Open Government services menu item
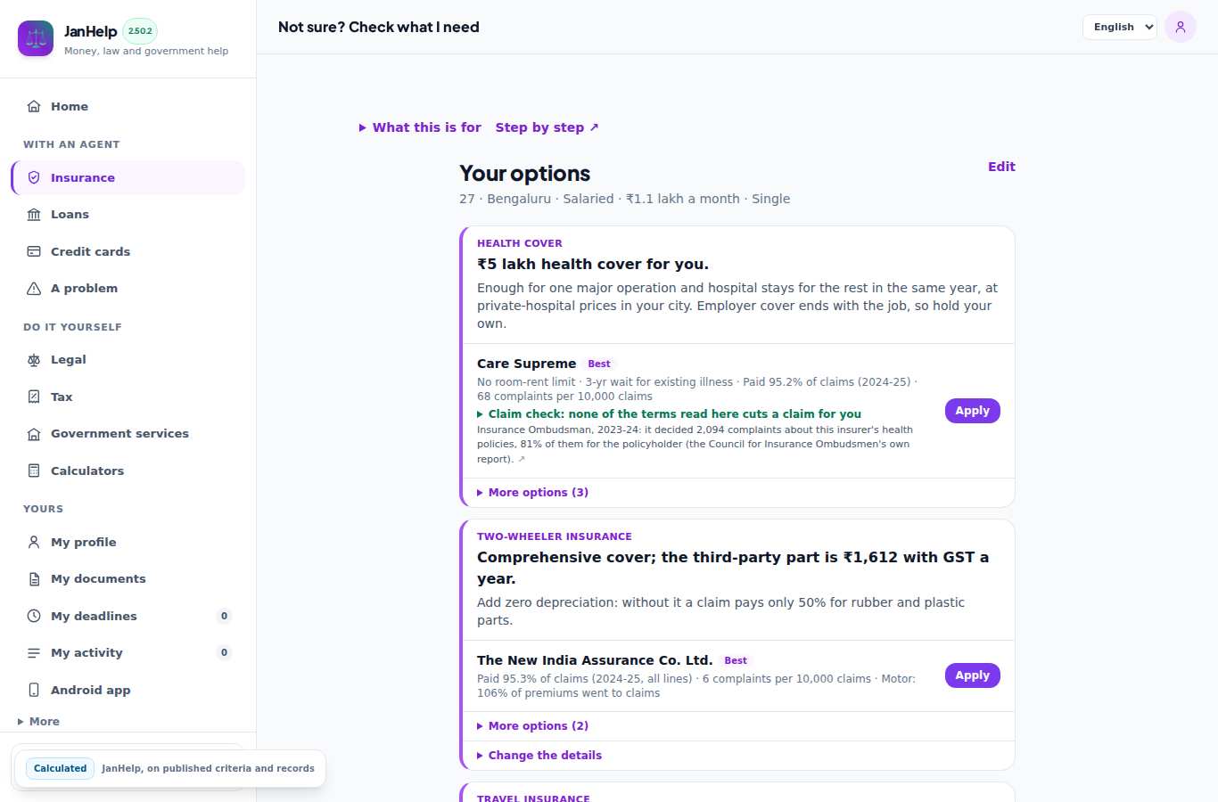The height and width of the screenshot is (802, 1218). 128,434
